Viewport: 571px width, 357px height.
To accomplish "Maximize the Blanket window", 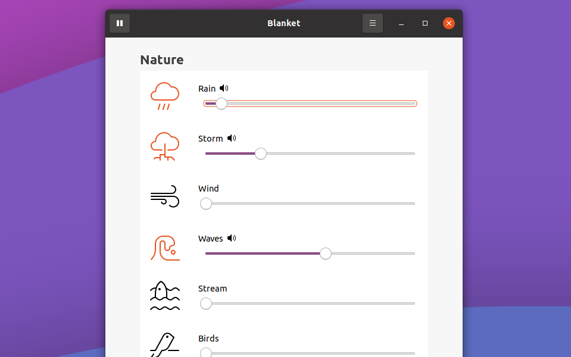I will tap(425, 23).
